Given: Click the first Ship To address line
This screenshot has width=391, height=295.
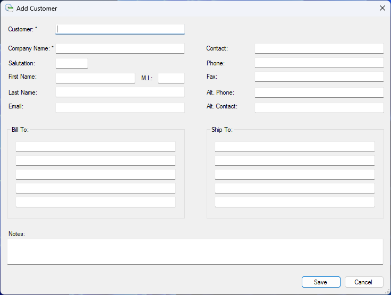Looking at the screenshot, I should tap(295, 147).
